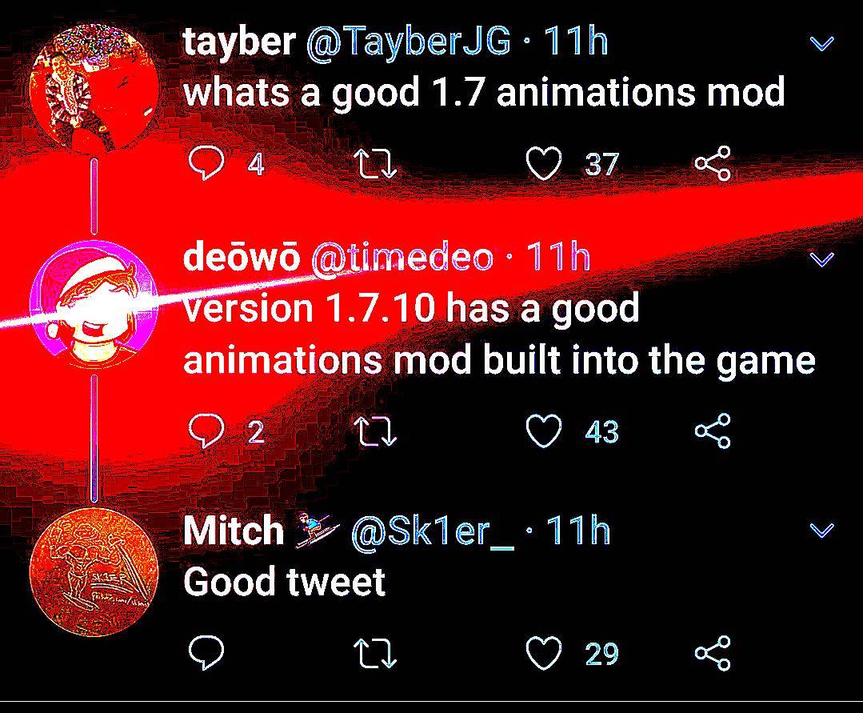
Task: Open options chevron on deōwō's tweet
Action: (x=822, y=259)
